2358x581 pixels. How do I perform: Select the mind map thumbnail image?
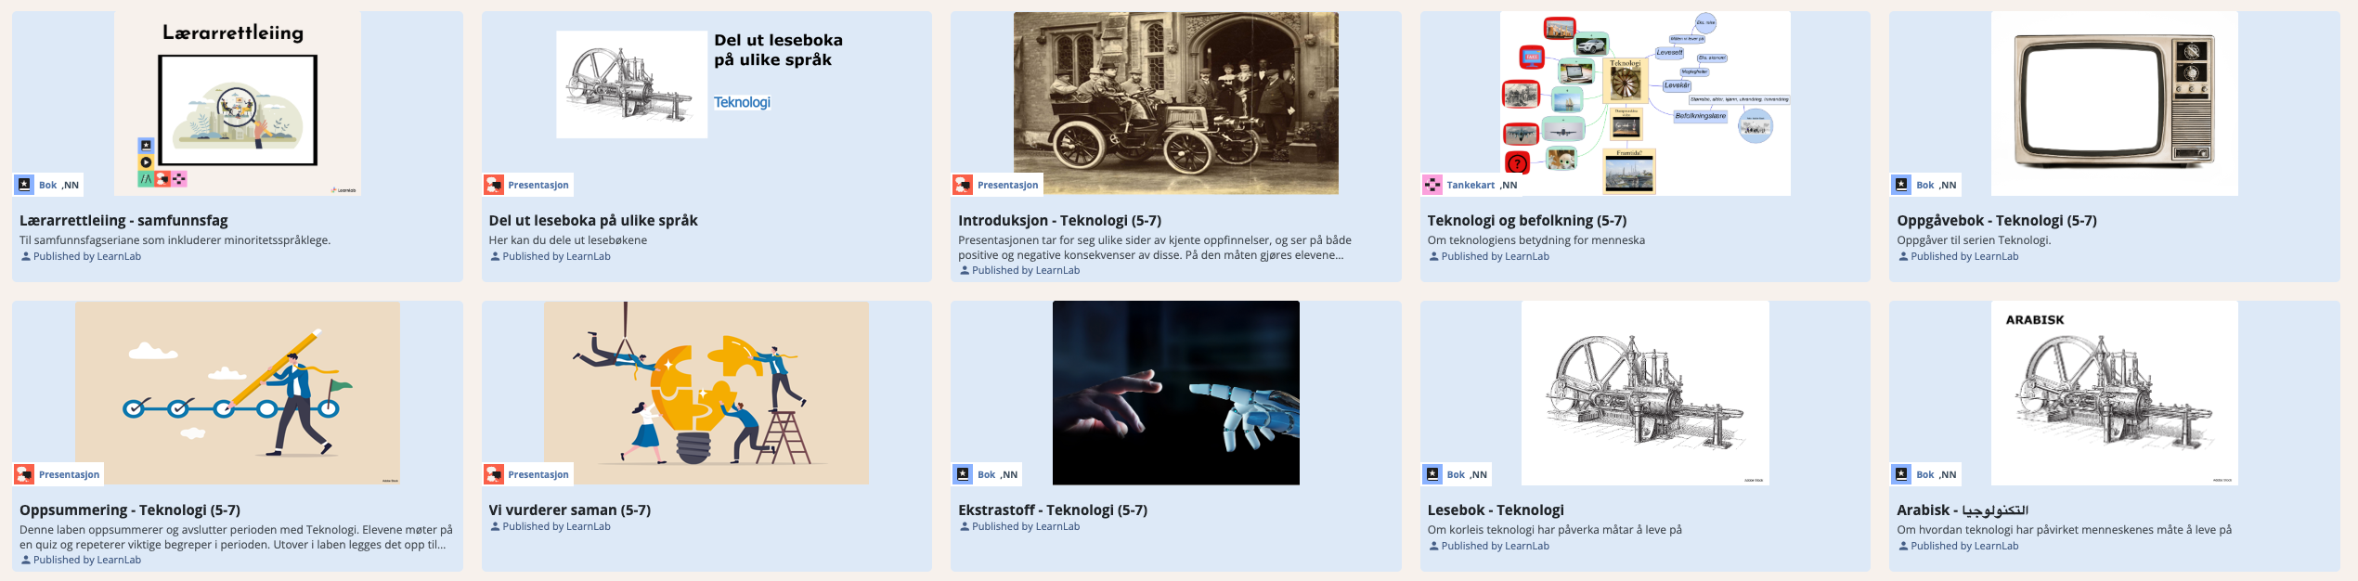click(x=1645, y=103)
